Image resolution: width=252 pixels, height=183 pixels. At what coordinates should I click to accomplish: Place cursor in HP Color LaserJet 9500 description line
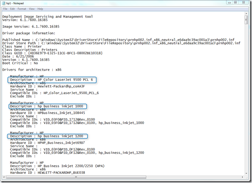click(51, 80)
